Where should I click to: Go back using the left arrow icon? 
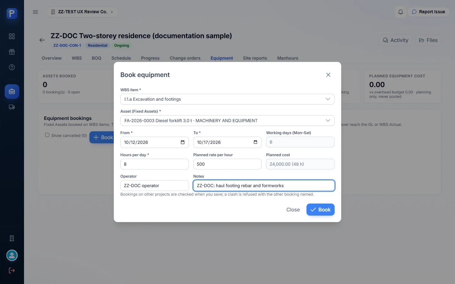click(42, 40)
